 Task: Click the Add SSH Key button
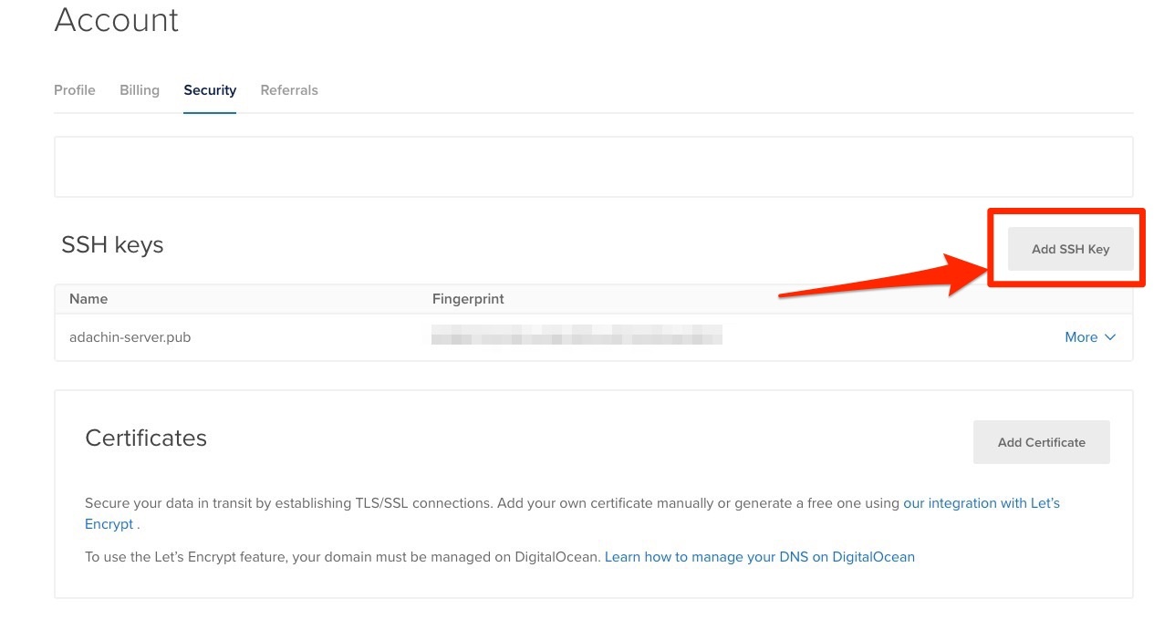tap(1070, 249)
